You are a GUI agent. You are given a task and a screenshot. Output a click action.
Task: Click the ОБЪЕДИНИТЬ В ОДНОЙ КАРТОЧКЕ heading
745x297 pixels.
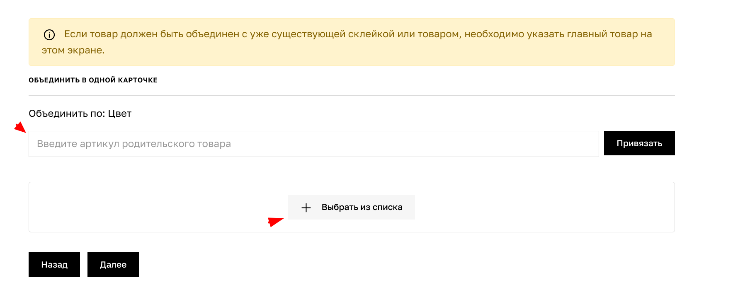coord(93,80)
